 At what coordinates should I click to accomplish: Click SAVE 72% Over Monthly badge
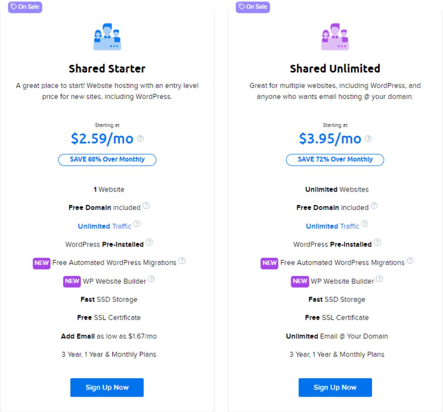(335, 159)
